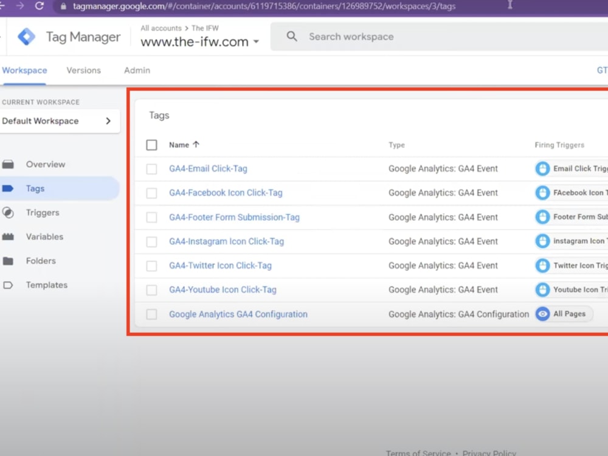Check the GA4-Youtube Icon Click-Tag checkbox
Screen dimensions: 608x456
pos(151,290)
